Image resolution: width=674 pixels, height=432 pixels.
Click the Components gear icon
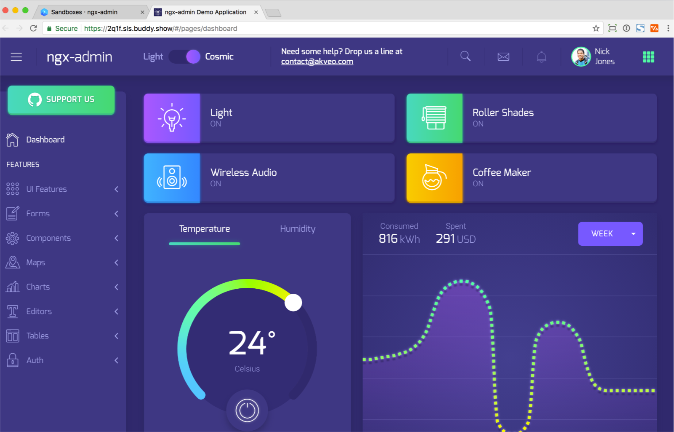(13, 238)
